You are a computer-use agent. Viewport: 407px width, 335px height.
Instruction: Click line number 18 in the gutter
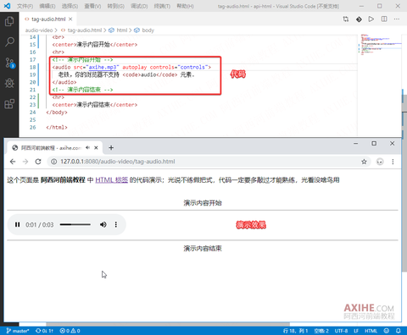click(32, 67)
